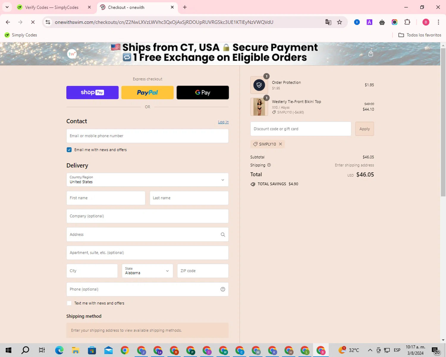Click ESP language indicator in taskbar
This screenshot has height=357, width=446.
point(397,350)
